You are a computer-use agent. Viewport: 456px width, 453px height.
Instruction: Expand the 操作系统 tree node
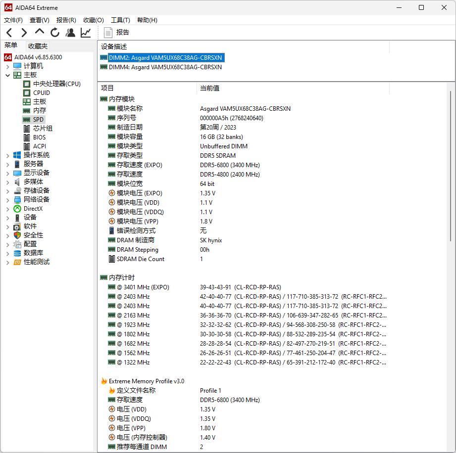[7, 155]
